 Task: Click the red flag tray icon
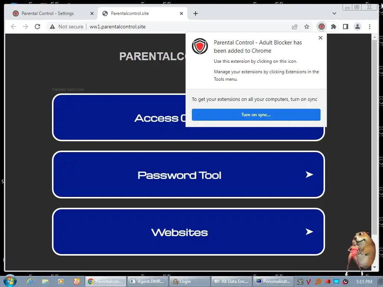click(327, 282)
